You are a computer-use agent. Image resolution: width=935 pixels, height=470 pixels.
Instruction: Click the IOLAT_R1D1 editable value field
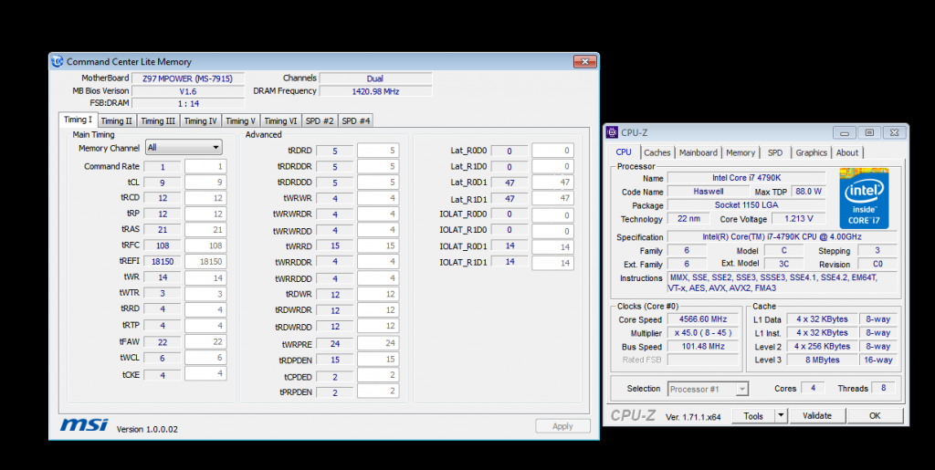point(552,263)
